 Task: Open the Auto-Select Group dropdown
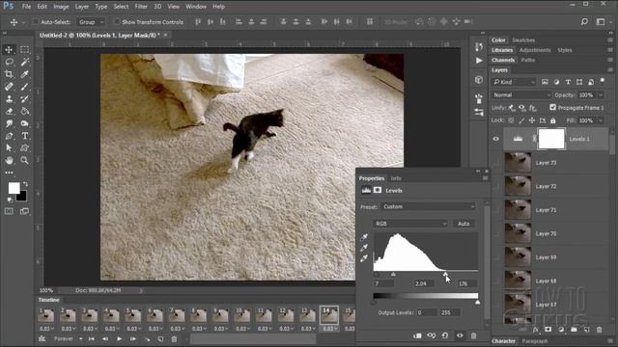91,22
